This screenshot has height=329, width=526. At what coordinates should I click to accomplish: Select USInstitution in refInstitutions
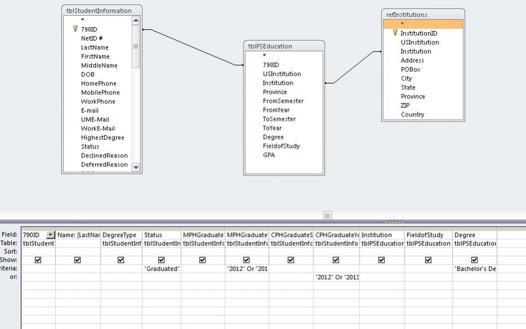(x=419, y=42)
